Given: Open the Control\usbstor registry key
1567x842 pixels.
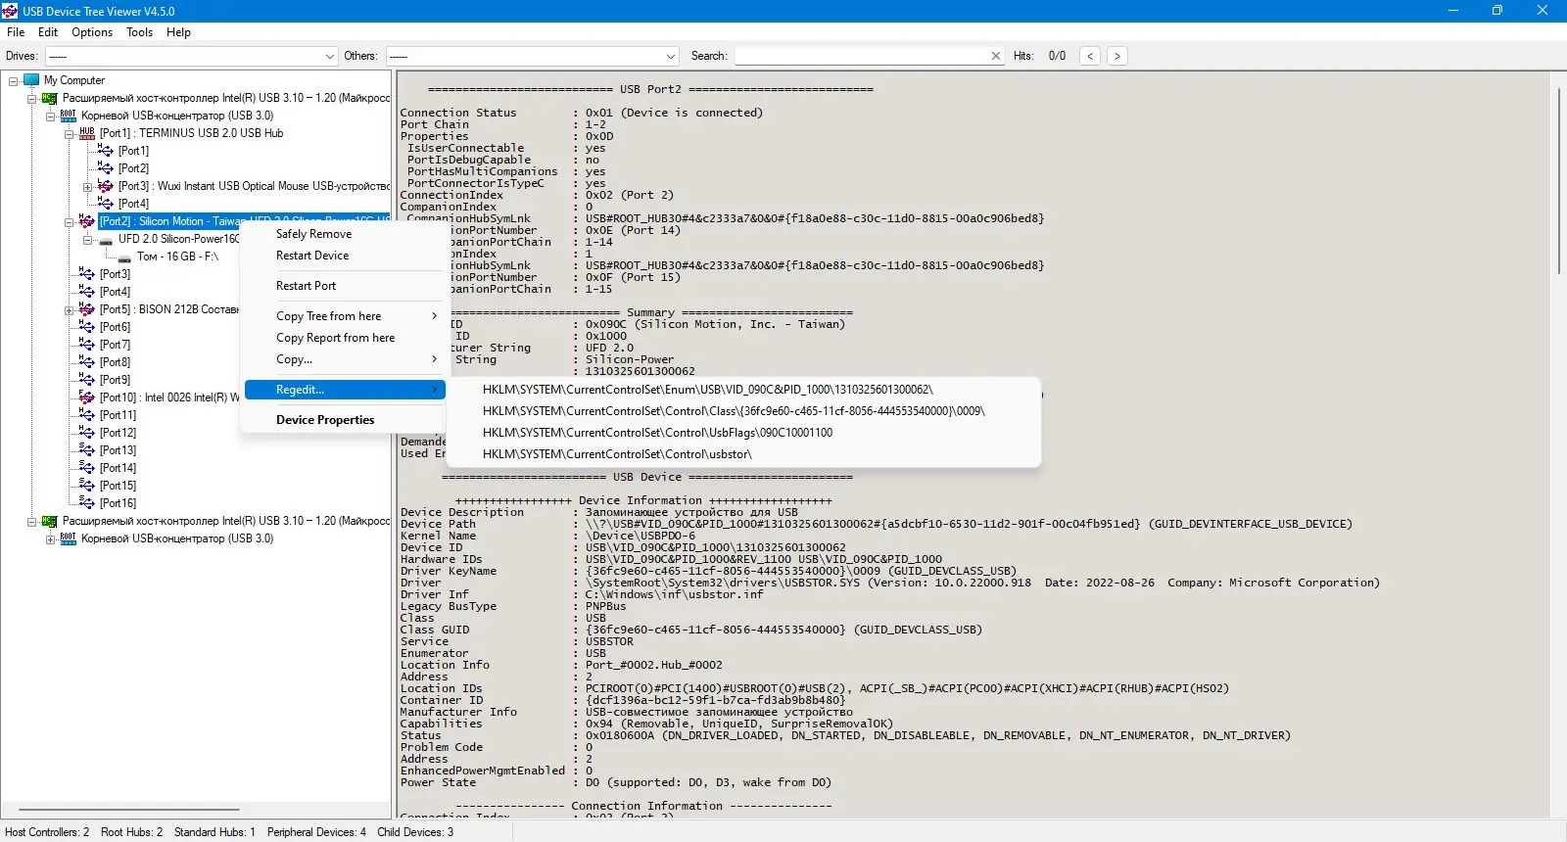Looking at the screenshot, I should (743, 454).
